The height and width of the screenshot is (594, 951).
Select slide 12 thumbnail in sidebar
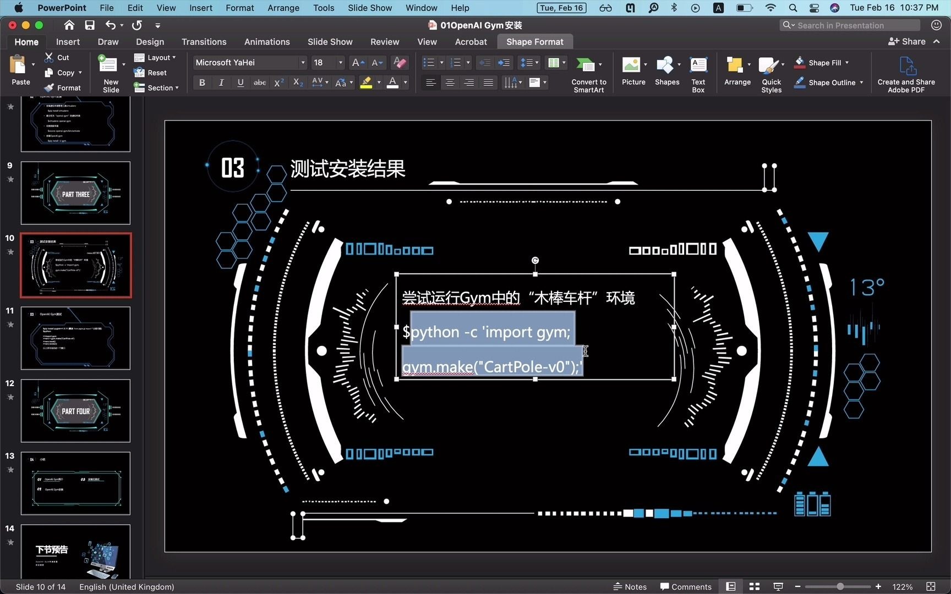75,410
